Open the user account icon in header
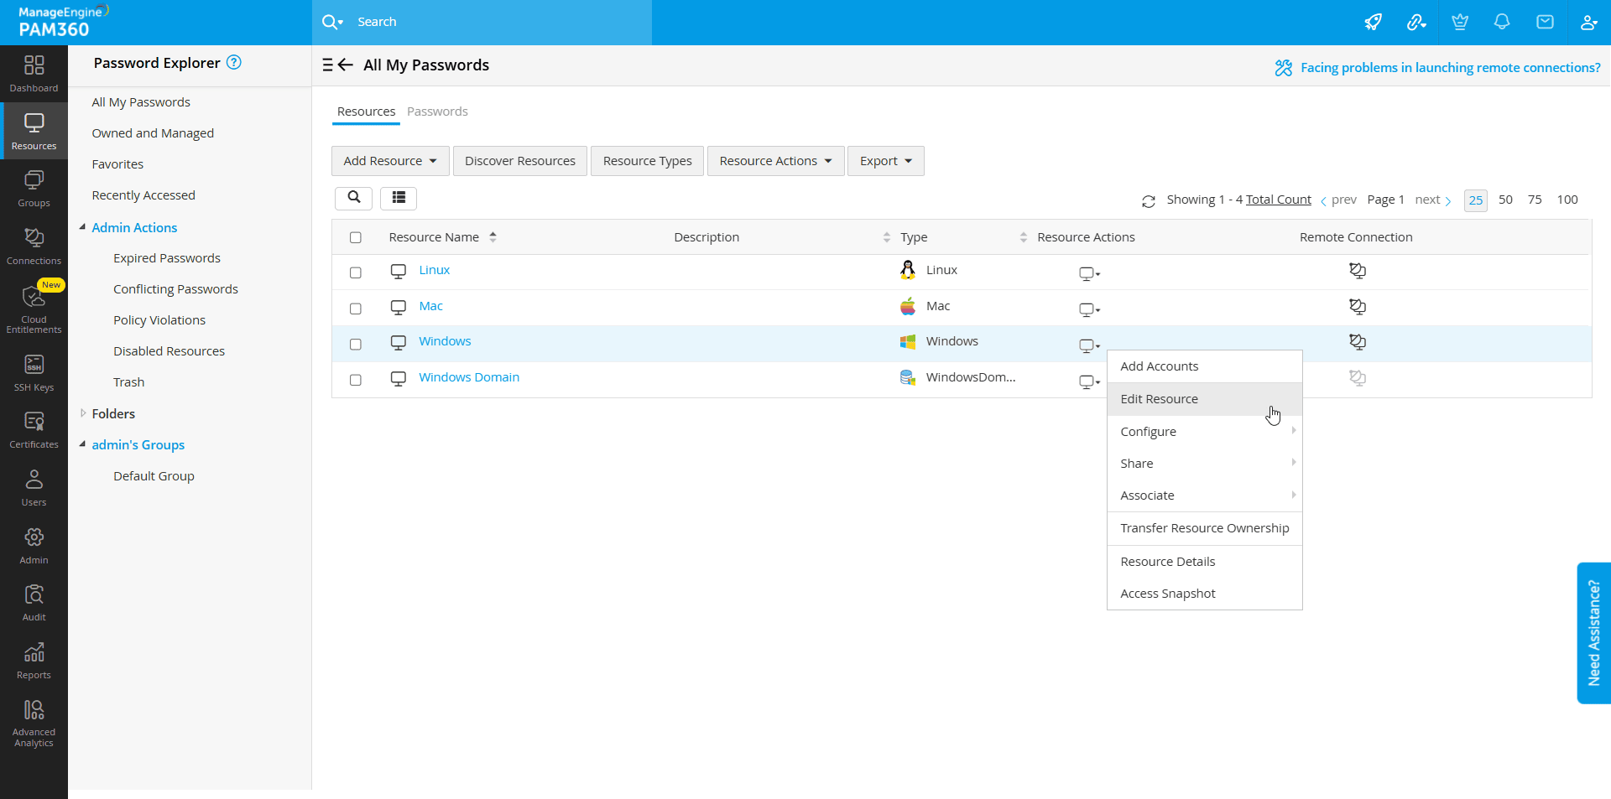The image size is (1611, 799). (x=1588, y=22)
